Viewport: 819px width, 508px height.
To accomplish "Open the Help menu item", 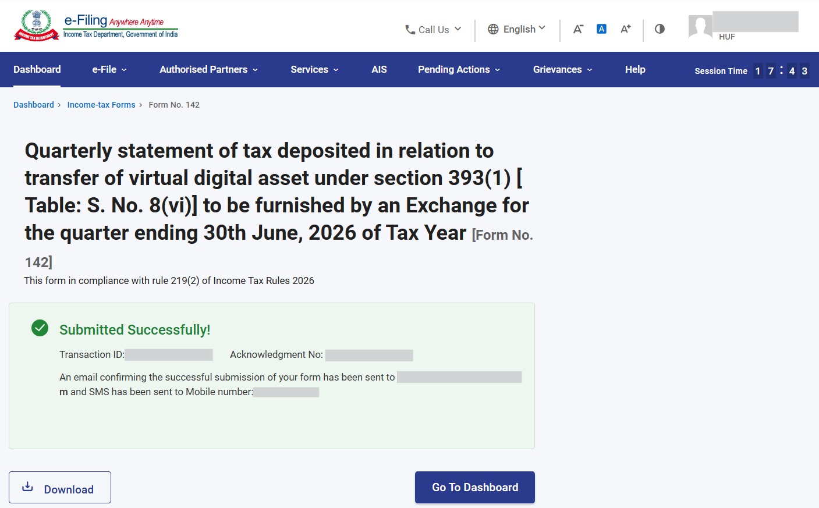I will point(635,69).
